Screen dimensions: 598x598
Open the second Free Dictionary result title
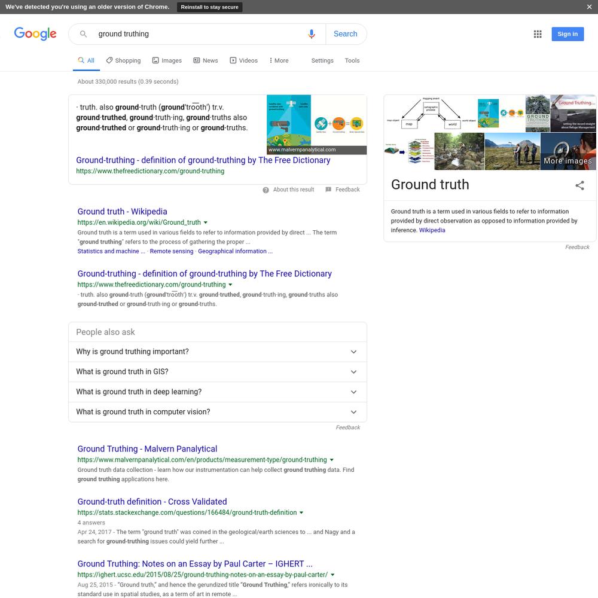(205, 274)
